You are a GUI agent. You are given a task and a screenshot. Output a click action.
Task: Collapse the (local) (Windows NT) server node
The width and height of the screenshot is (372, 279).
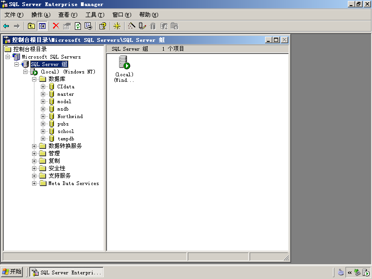coord(25,72)
